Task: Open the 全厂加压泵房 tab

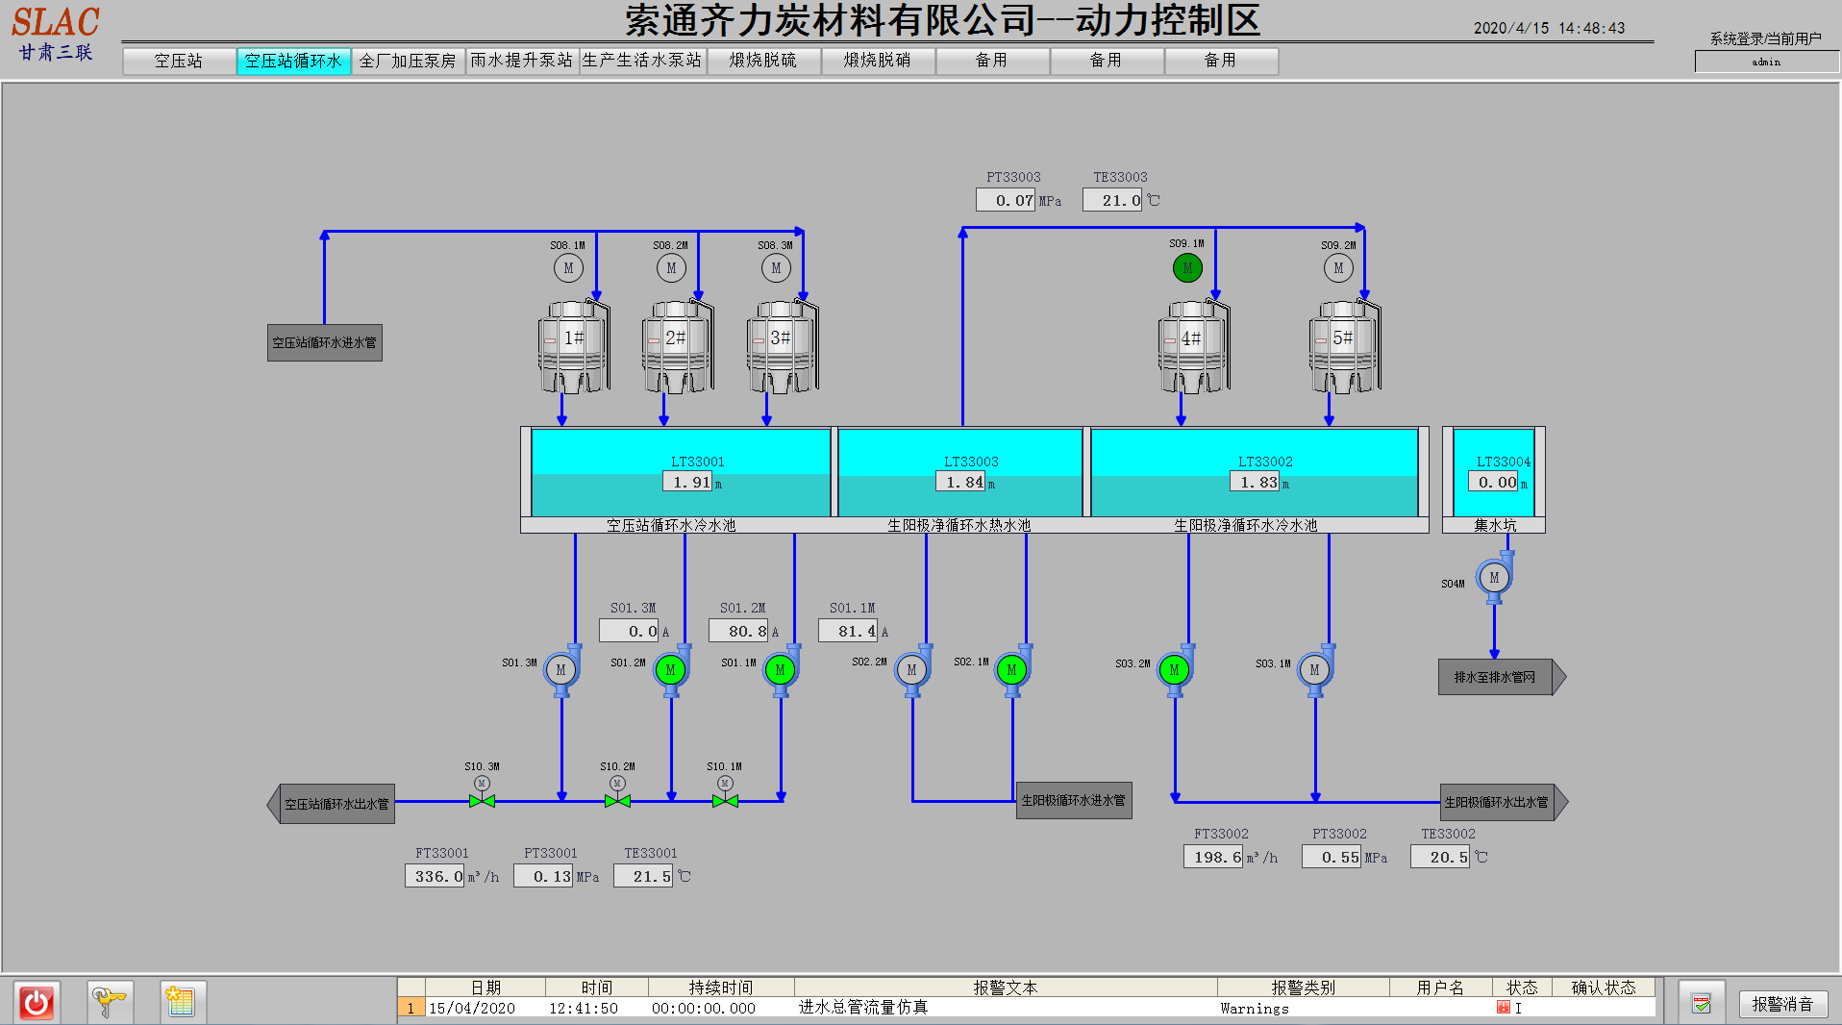Action: (408, 61)
